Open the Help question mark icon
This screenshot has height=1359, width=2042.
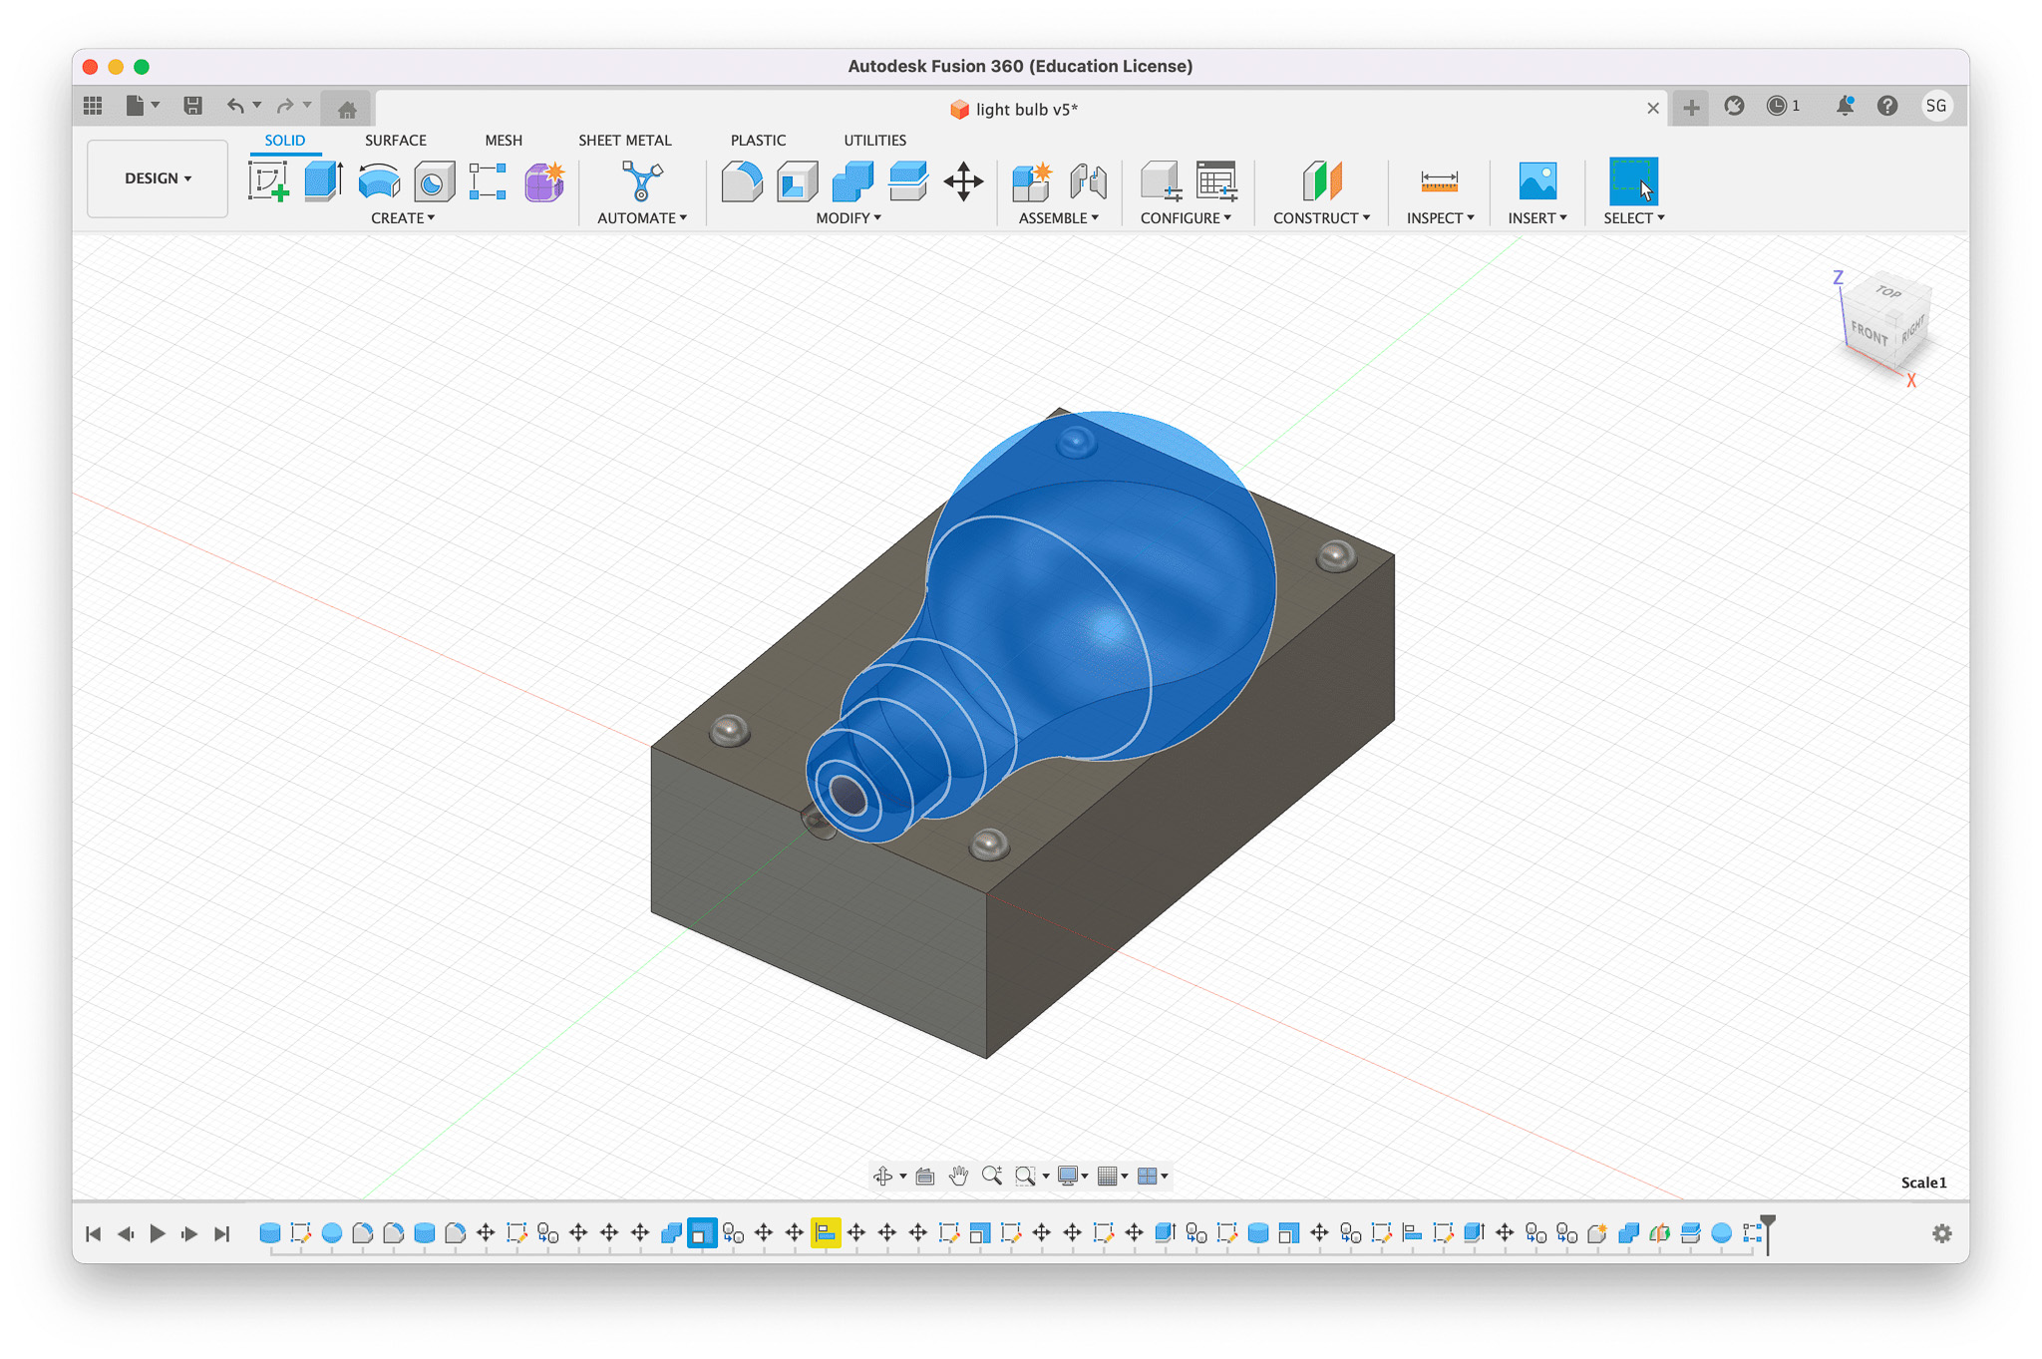(1887, 106)
